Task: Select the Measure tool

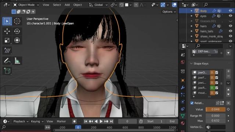Action: [17, 61]
